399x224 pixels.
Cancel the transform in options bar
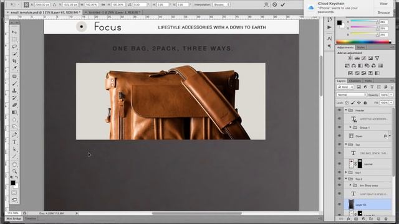pos(274,4)
